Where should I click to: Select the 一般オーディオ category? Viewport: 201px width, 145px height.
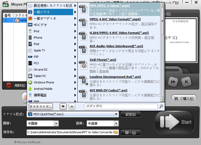[52, 18]
